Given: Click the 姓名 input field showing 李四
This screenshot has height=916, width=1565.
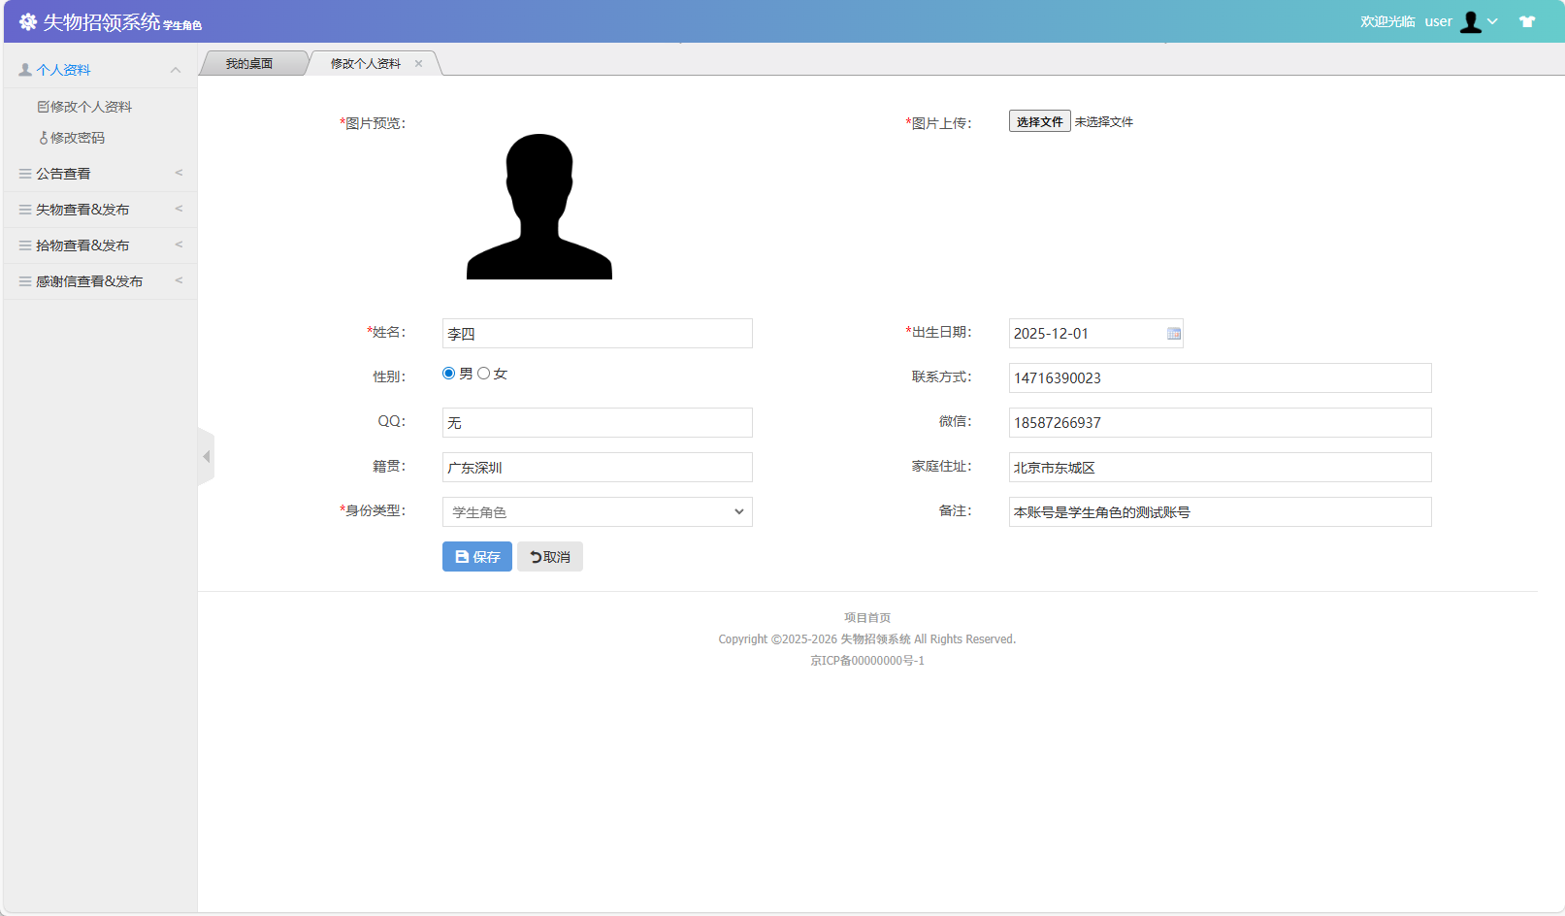Looking at the screenshot, I should 597,333.
